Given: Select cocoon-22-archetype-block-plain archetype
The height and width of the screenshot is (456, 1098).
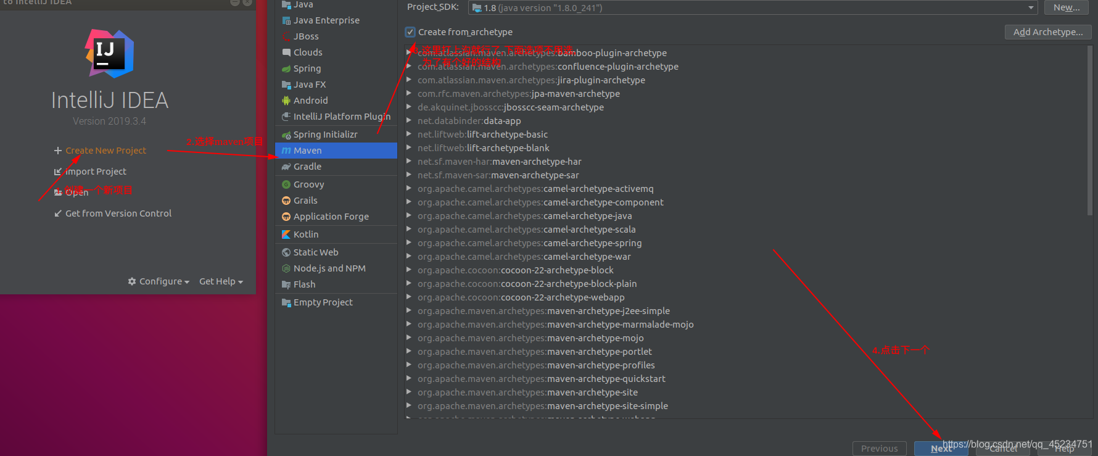Looking at the screenshot, I should click(x=527, y=284).
